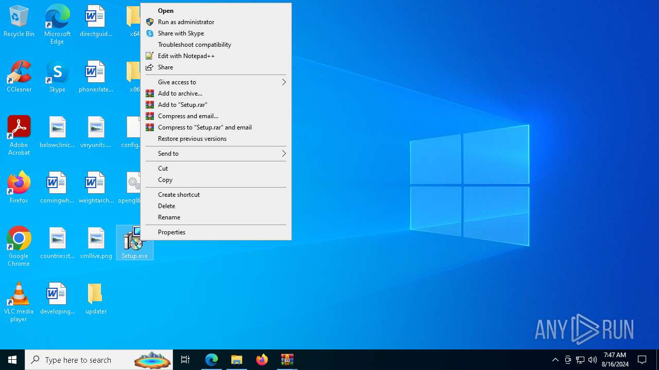Choose Delete from the context menu
The height and width of the screenshot is (370, 659).
pos(216,206)
